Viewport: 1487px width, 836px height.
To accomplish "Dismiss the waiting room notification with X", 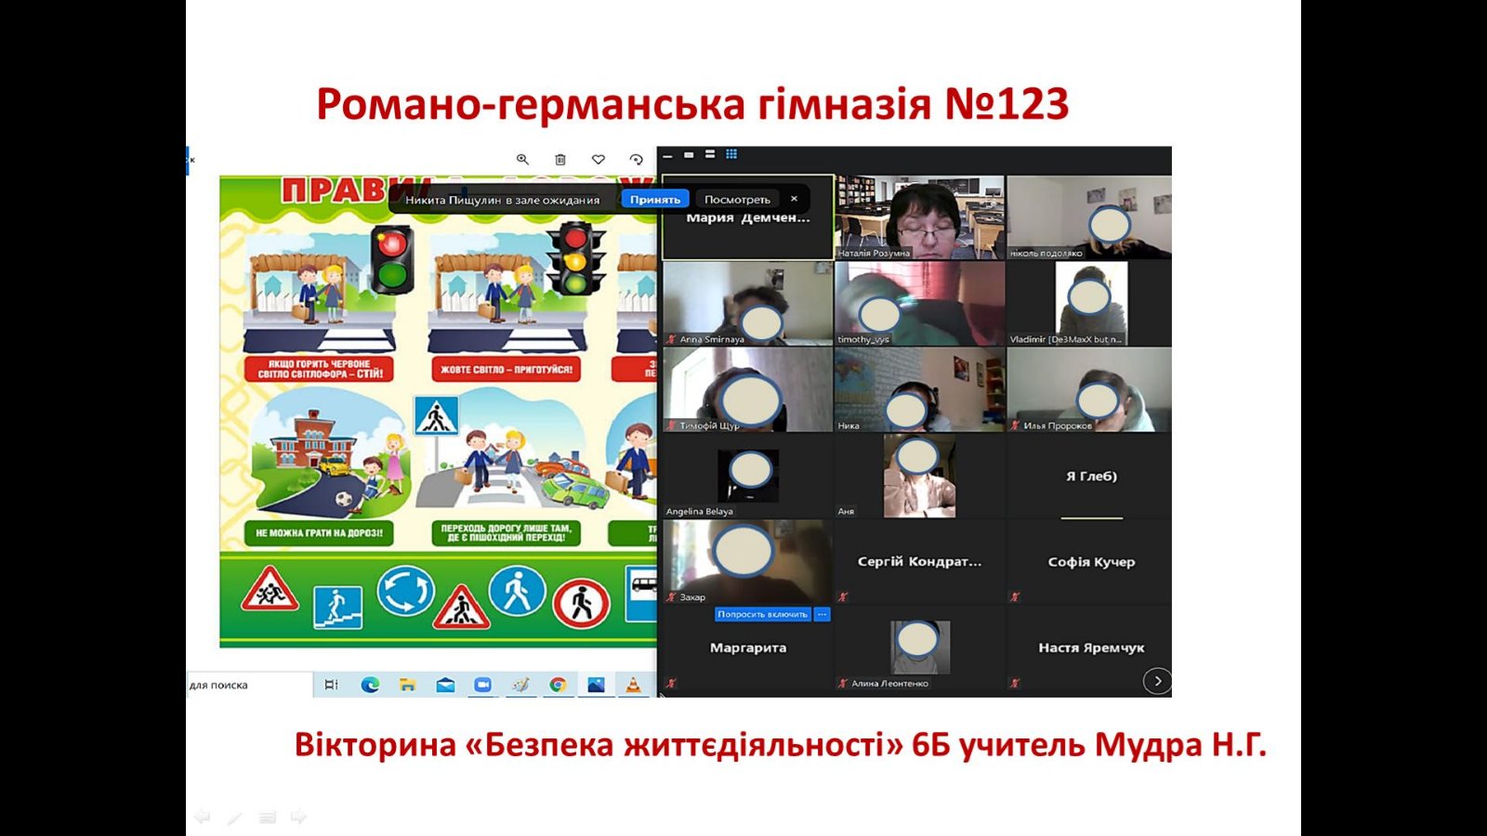I will [794, 199].
